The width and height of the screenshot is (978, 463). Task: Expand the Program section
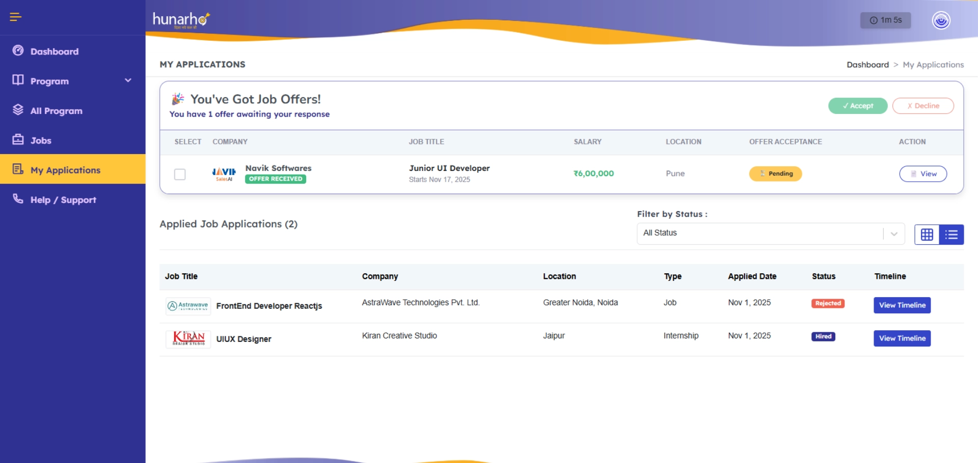pyautogui.click(x=71, y=80)
